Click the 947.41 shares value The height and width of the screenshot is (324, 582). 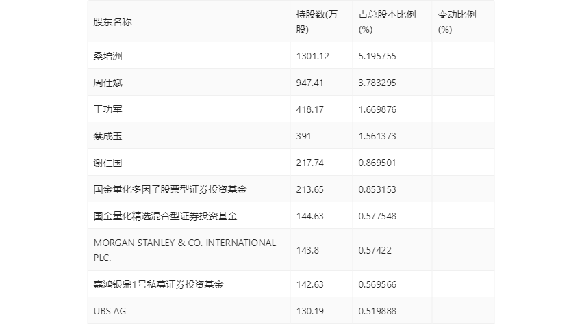310,83
